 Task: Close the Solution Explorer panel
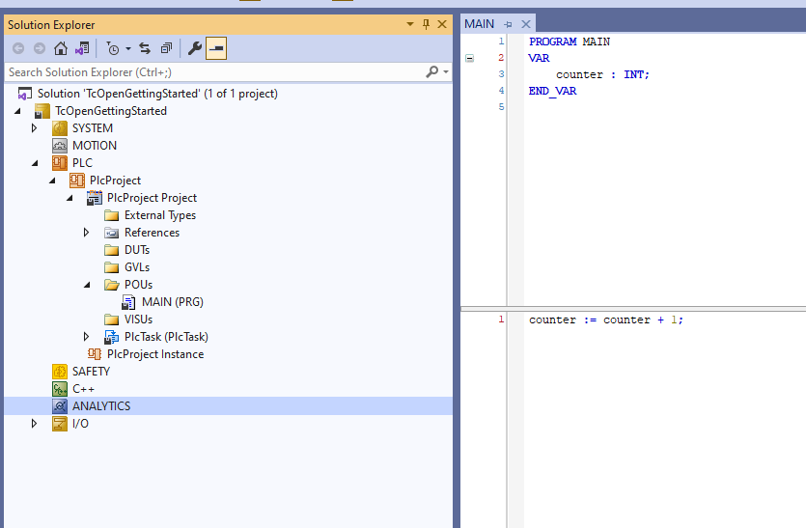(x=442, y=24)
